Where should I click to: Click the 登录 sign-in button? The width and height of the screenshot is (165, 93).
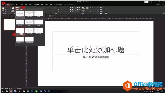[x=146, y=2]
